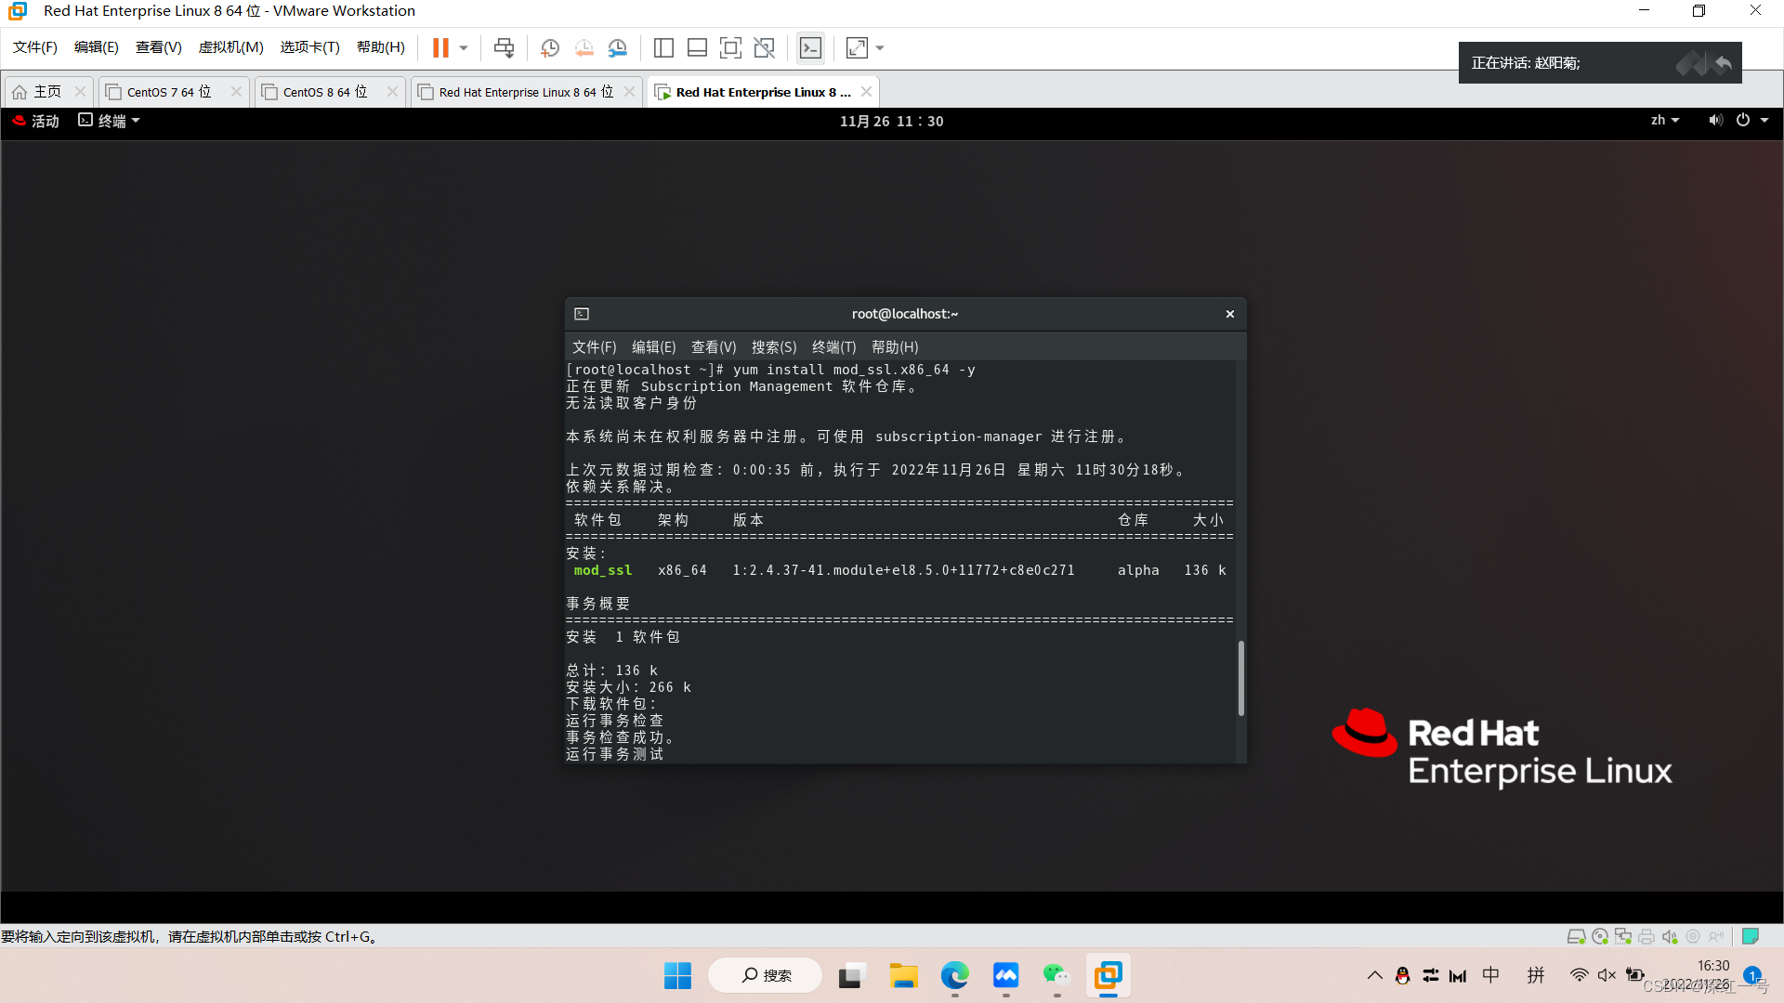Viewport: 1784px width, 1003px height.
Task: Expand the full screen button dropdown arrow
Action: tap(879, 47)
